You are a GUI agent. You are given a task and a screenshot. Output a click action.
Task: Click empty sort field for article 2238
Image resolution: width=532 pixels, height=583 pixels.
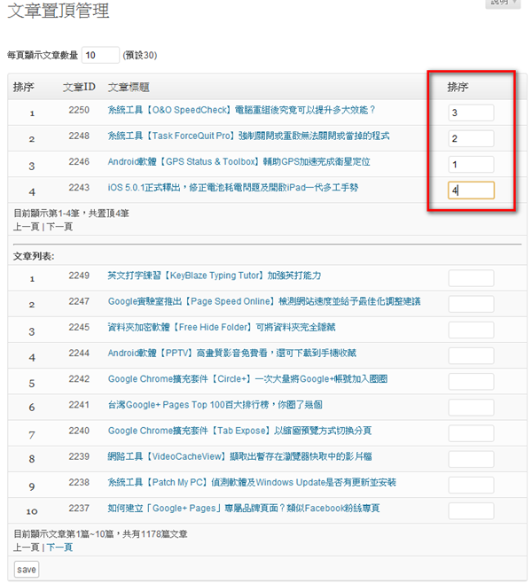coord(471,485)
